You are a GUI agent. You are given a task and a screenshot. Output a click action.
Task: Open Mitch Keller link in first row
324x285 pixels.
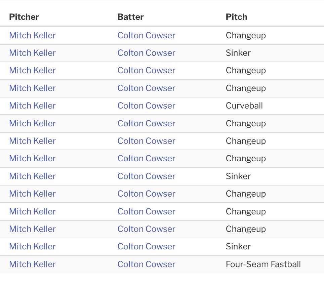pos(33,35)
